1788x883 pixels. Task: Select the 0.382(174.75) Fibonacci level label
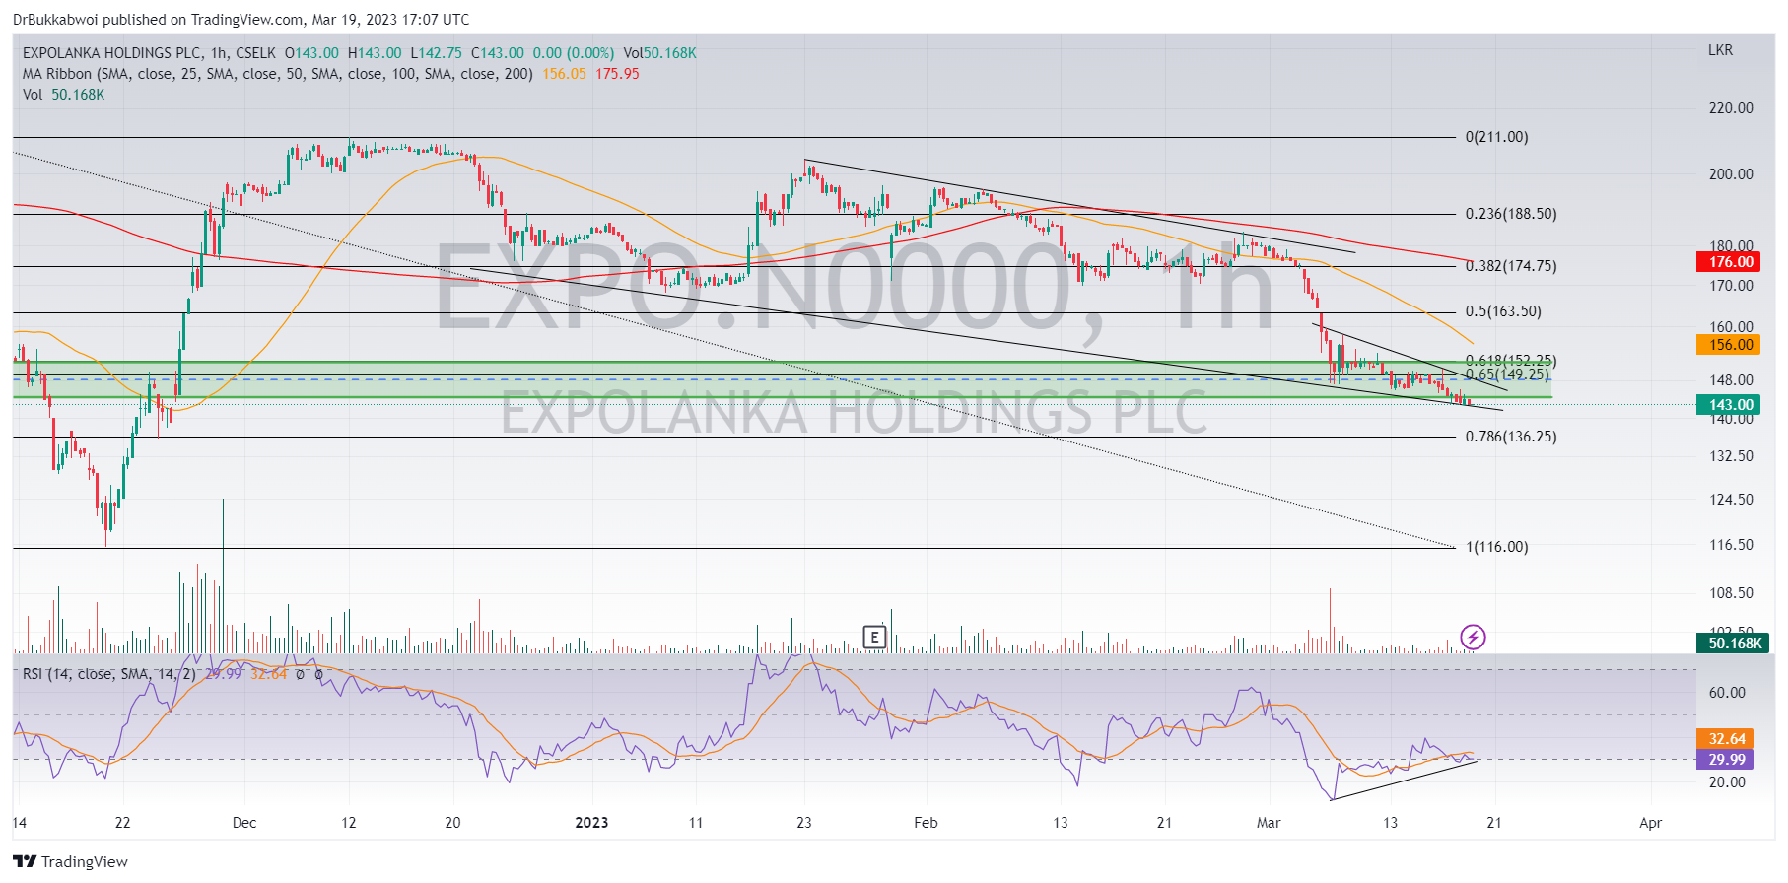[1511, 266]
